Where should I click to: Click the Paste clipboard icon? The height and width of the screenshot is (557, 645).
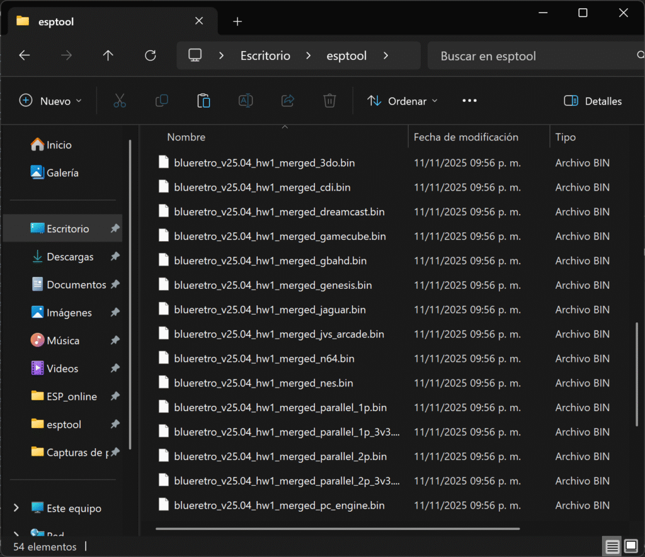(203, 101)
